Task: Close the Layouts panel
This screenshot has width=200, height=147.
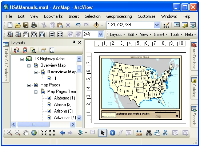Action: coord(80,42)
